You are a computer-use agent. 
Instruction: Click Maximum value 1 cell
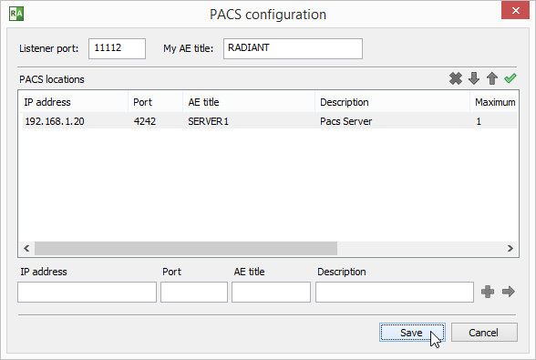point(479,121)
